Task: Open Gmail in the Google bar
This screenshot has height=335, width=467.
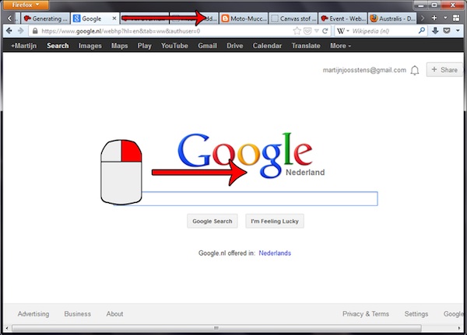Action: 207,46
